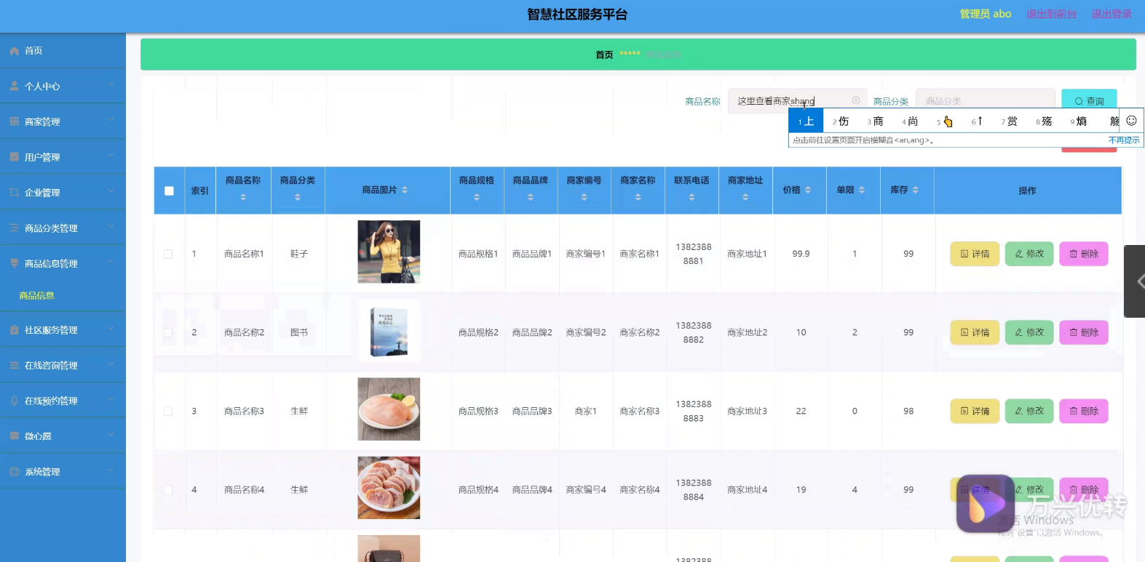1145x562 pixels.
Task: Click the icon beside 社区服务管理
Action: click(x=15, y=330)
